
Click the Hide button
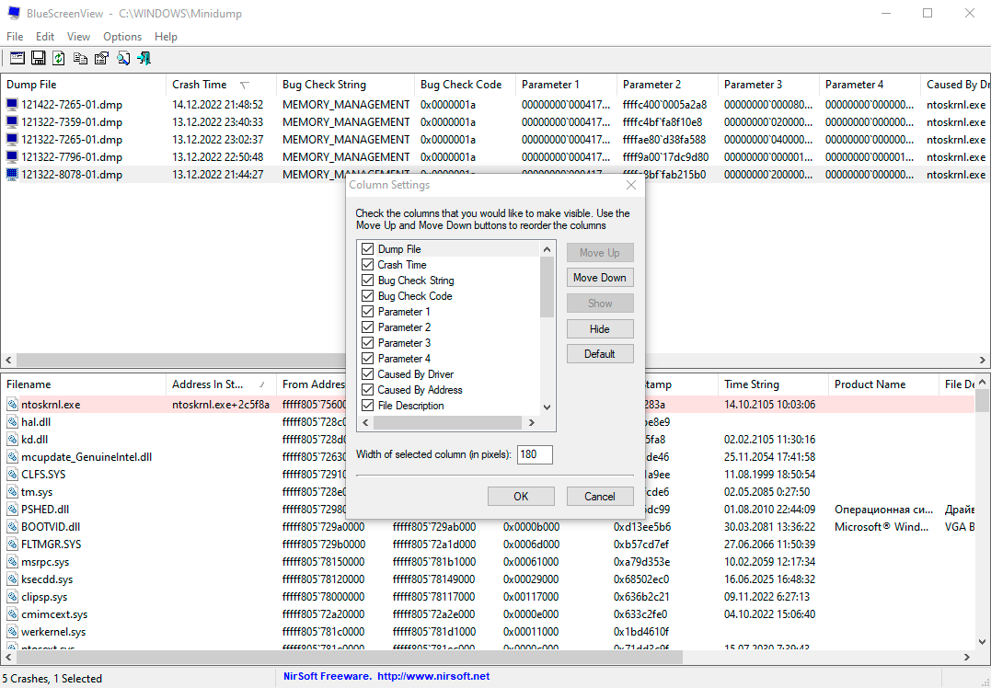600,329
